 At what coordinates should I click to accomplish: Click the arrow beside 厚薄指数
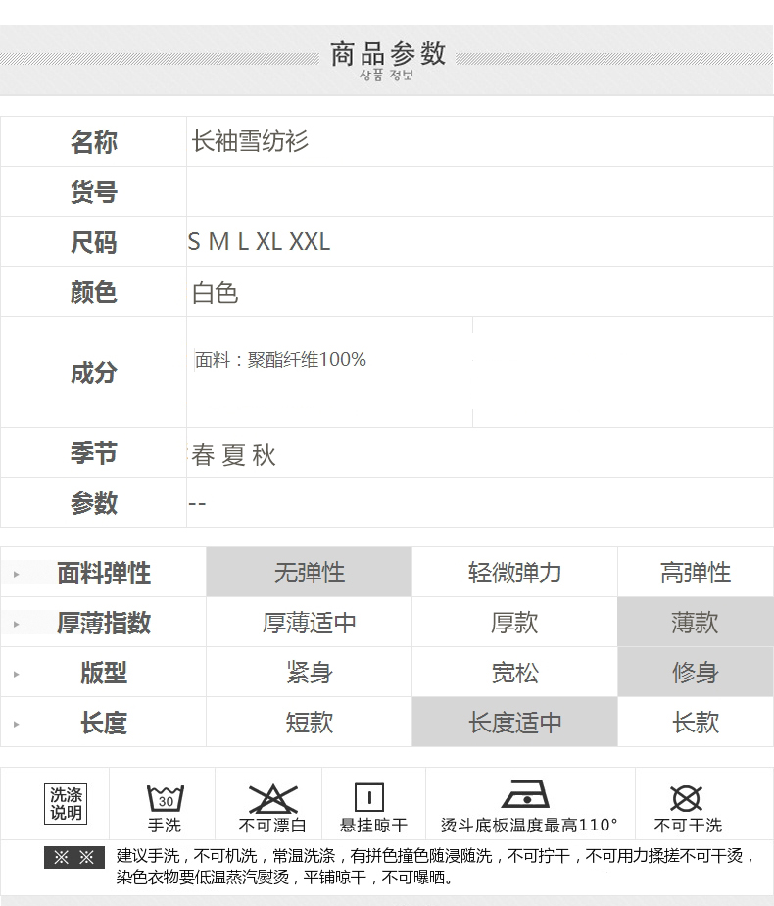point(16,624)
